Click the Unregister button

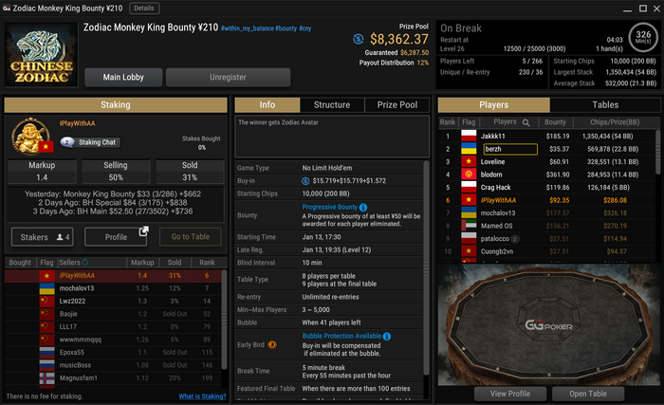pyautogui.click(x=228, y=77)
